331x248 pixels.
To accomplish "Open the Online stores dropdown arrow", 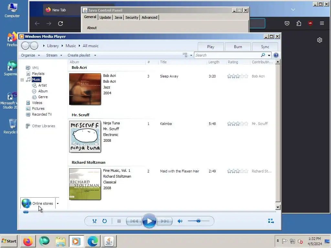I will coord(58,203).
